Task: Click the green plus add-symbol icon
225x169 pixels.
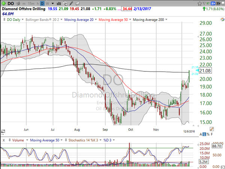Action: [x=4, y=3]
